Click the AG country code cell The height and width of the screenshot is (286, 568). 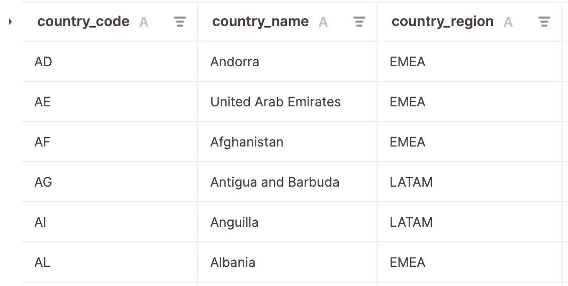[43, 182]
